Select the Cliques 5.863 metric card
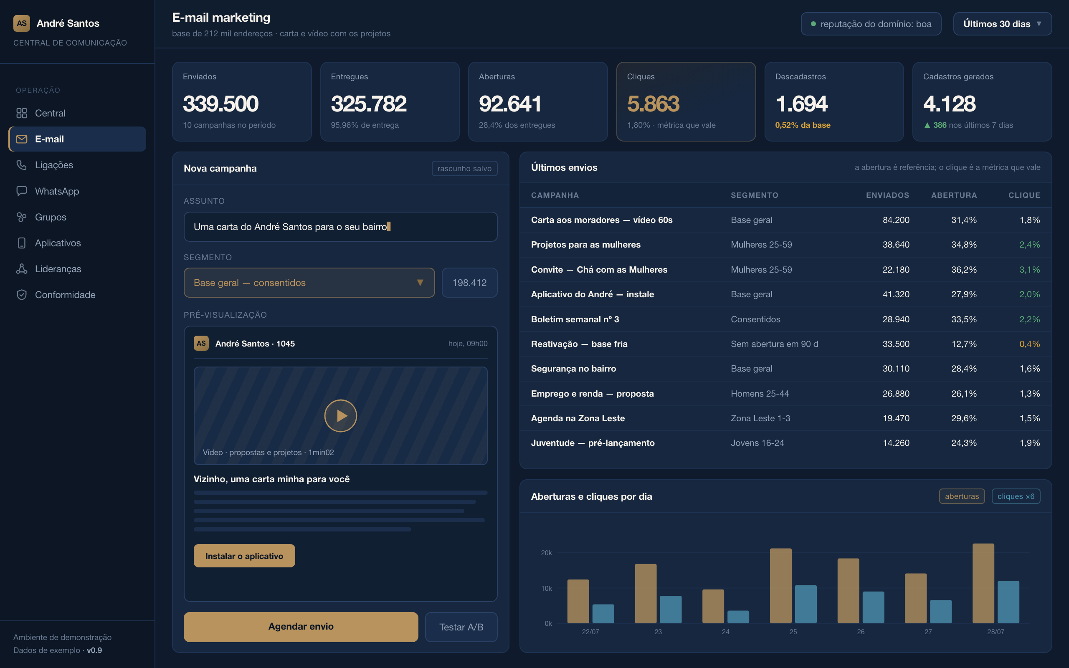Image resolution: width=1069 pixels, height=668 pixels. (686, 101)
